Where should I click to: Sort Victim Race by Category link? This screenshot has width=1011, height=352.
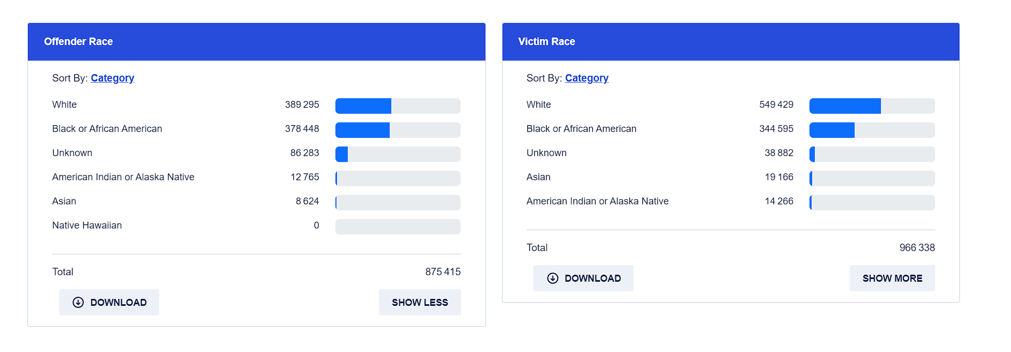click(x=586, y=78)
